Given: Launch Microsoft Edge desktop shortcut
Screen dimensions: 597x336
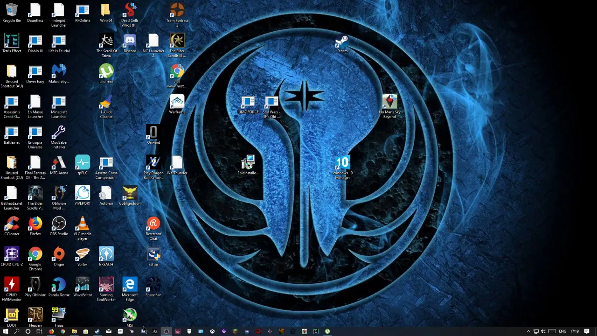Looking at the screenshot, I should click(x=130, y=289).
